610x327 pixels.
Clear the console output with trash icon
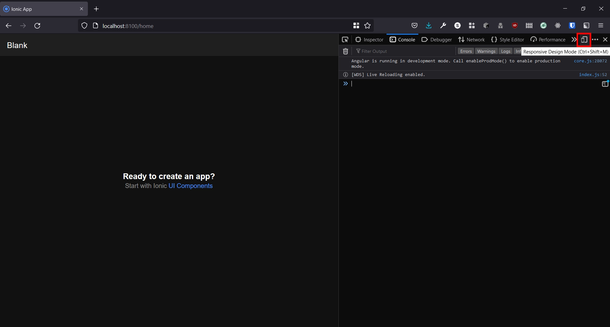[x=345, y=51]
